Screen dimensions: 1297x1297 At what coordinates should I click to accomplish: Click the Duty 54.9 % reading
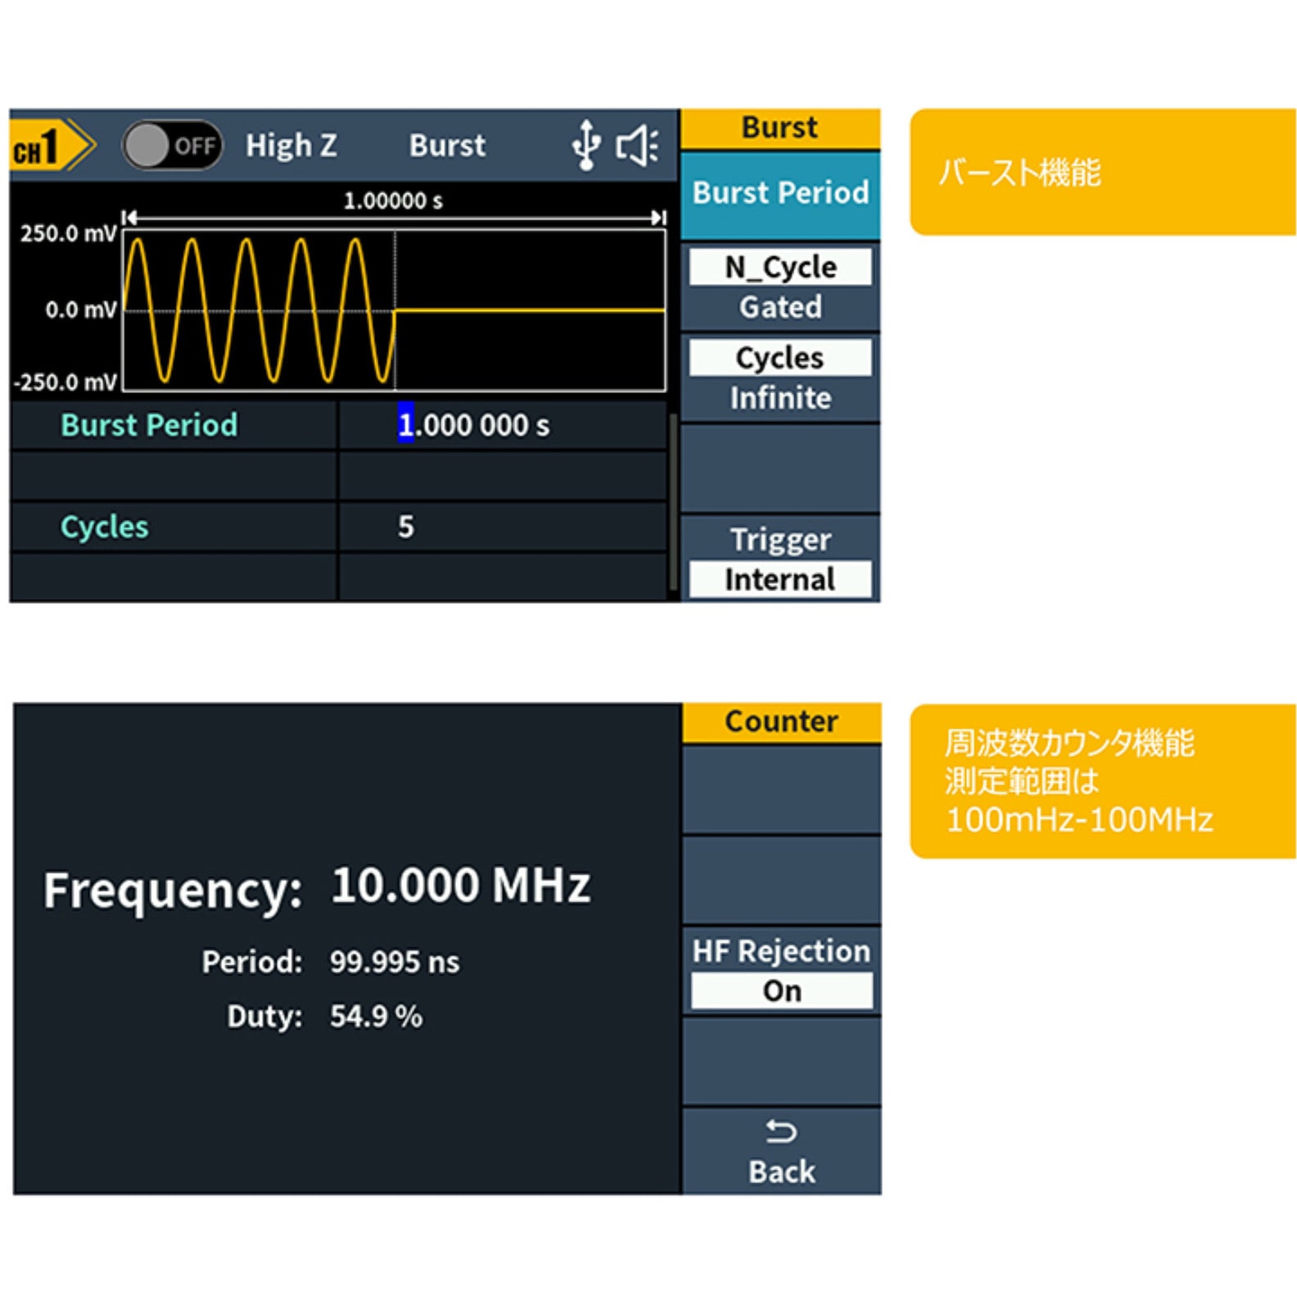pos(325,1016)
